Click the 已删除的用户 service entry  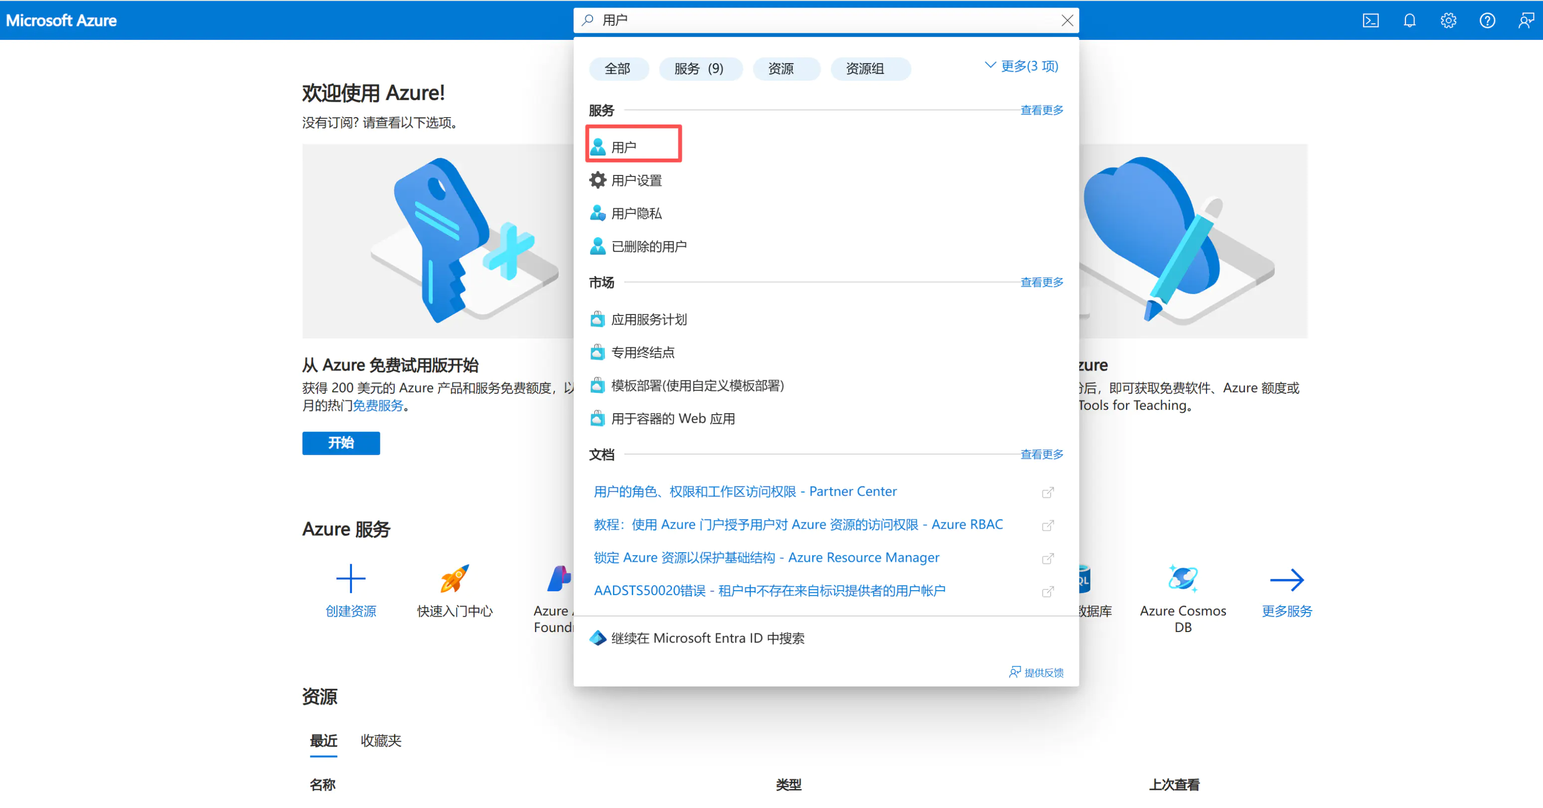click(x=649, y=246)
